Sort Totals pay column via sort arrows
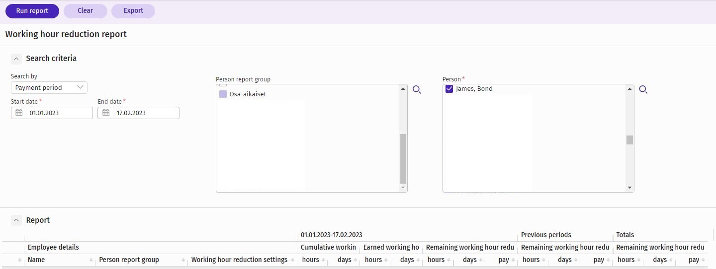Screen dimensions: 716x269 [x=704, y=260]
